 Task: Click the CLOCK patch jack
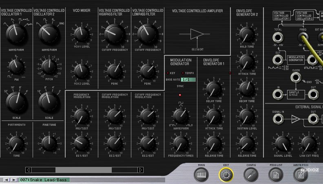(296, 77)
